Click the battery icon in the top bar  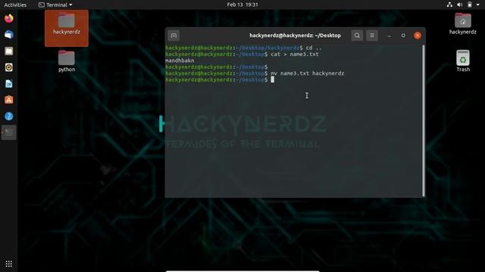pyautogui.click(x=470, y=5)
